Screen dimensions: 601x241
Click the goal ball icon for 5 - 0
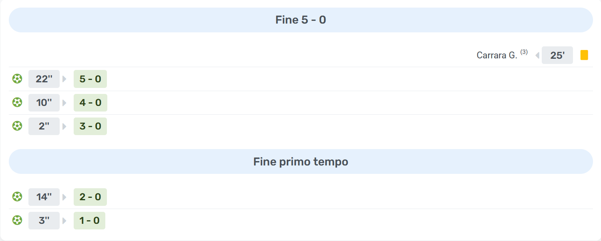[x=17, y=79]
